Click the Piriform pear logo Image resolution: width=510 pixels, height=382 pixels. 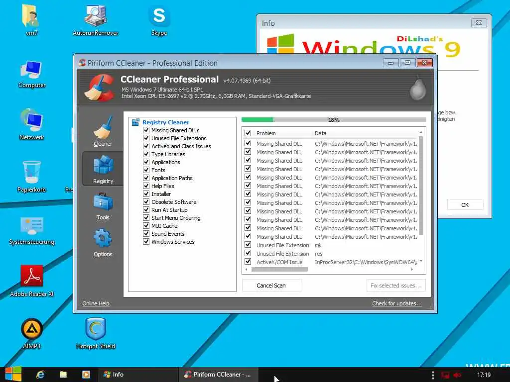tap(418, 89)
